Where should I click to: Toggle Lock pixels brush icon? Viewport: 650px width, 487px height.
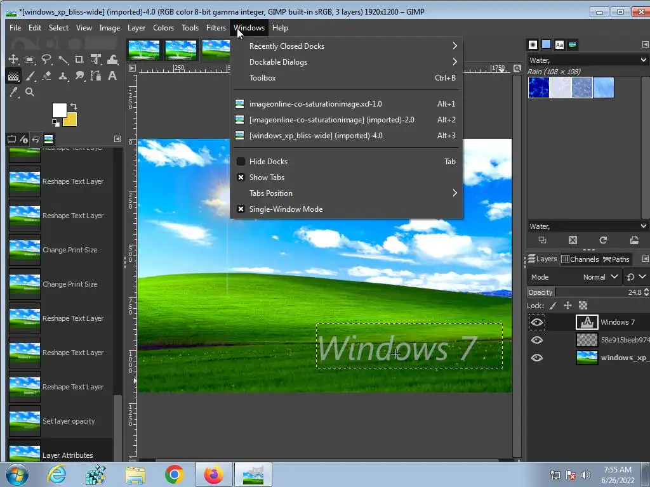pos(553,306)
